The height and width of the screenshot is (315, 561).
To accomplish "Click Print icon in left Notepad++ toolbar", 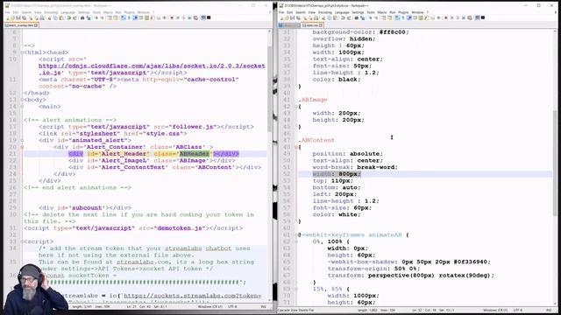I will click(x=42, y=17).
